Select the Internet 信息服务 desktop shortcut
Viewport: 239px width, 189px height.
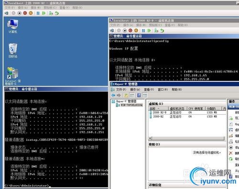click(13, 76)
